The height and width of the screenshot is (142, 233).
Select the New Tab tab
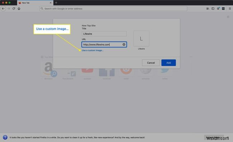click(35, 3)
